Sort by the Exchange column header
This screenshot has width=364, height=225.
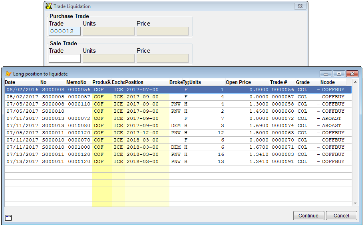(118, 82)
